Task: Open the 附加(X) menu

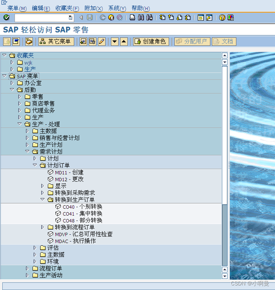Action: pyautogui.click(x=93, y=8)
